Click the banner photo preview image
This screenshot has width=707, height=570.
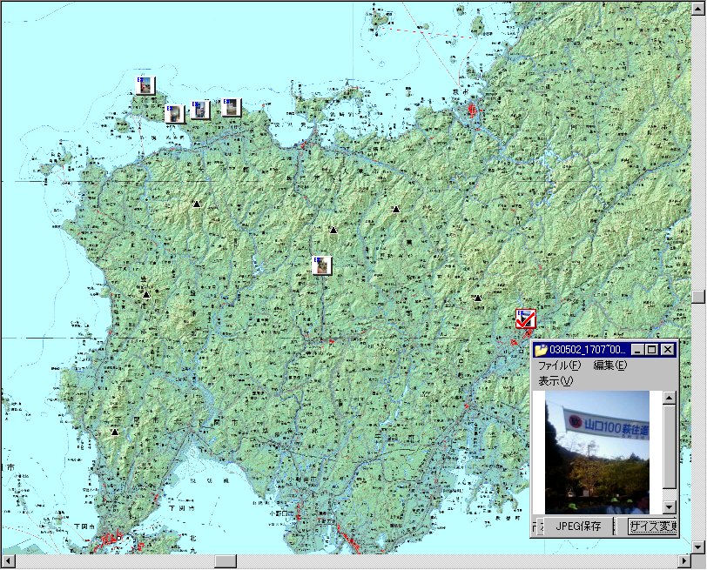coord(596,451)
